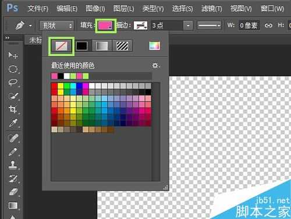The width and height of the screenshot is (291, 219).
Task: Choose pure yellow swatch top row
Action: tap(61, 86)
